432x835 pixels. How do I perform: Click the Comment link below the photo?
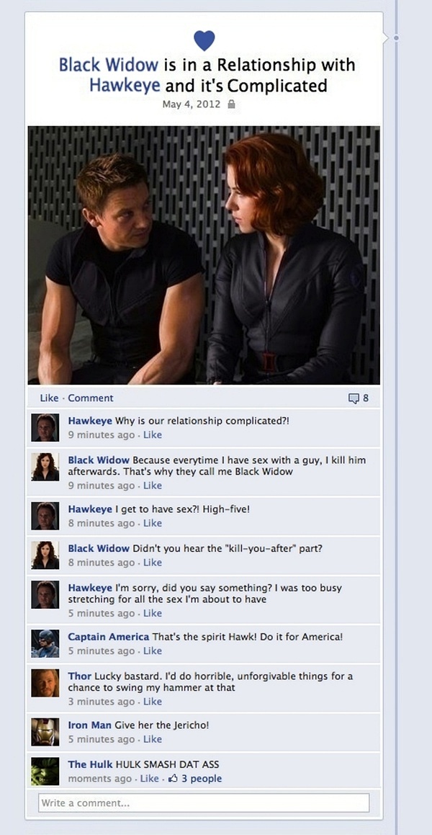coord(91,398)
